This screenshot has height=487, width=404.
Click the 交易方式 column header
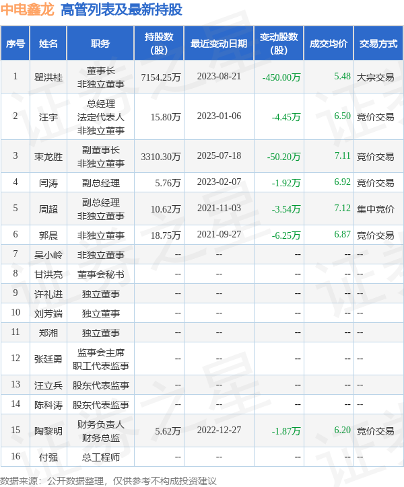378,44
